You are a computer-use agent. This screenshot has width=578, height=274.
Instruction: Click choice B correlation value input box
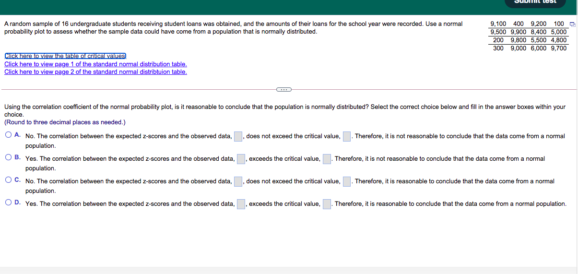click(241, 159)
